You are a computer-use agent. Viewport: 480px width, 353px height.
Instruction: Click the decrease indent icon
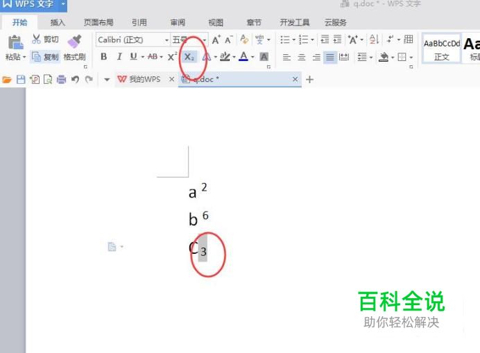click(x=325, y=40)
